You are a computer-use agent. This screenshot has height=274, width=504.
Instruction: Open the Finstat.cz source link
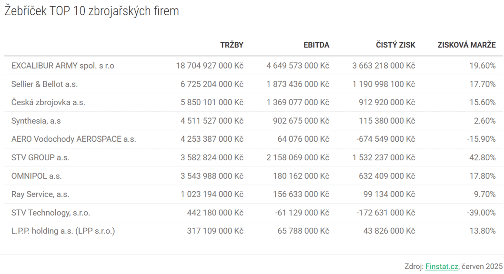click(442, 266)
